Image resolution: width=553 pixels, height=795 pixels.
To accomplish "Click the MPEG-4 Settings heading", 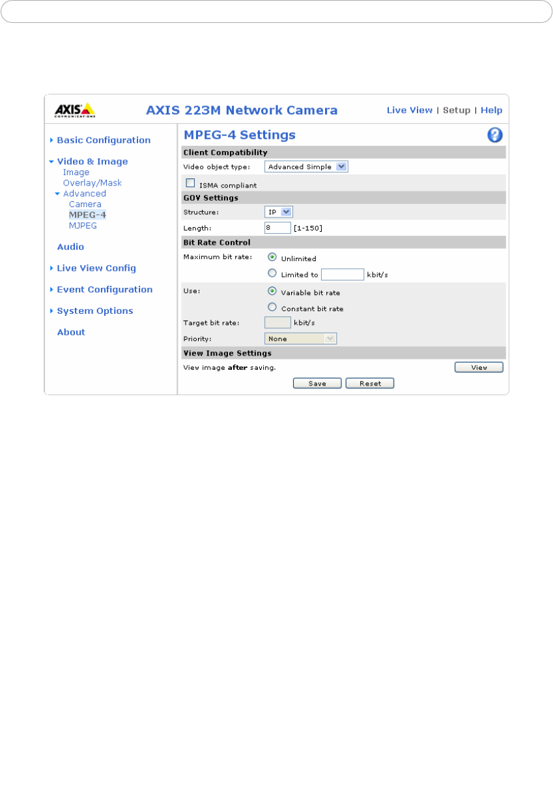I will click(240, 135).
